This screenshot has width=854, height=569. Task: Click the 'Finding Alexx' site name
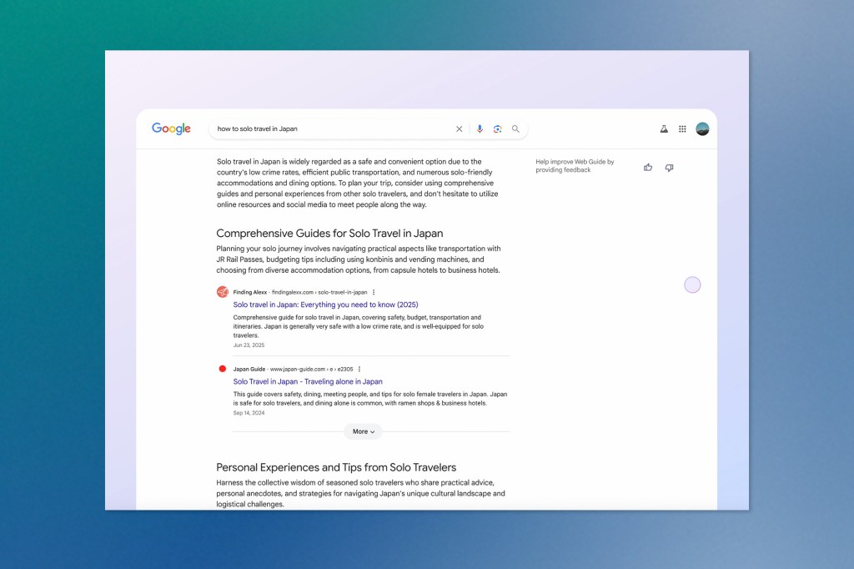pos(250,293)
